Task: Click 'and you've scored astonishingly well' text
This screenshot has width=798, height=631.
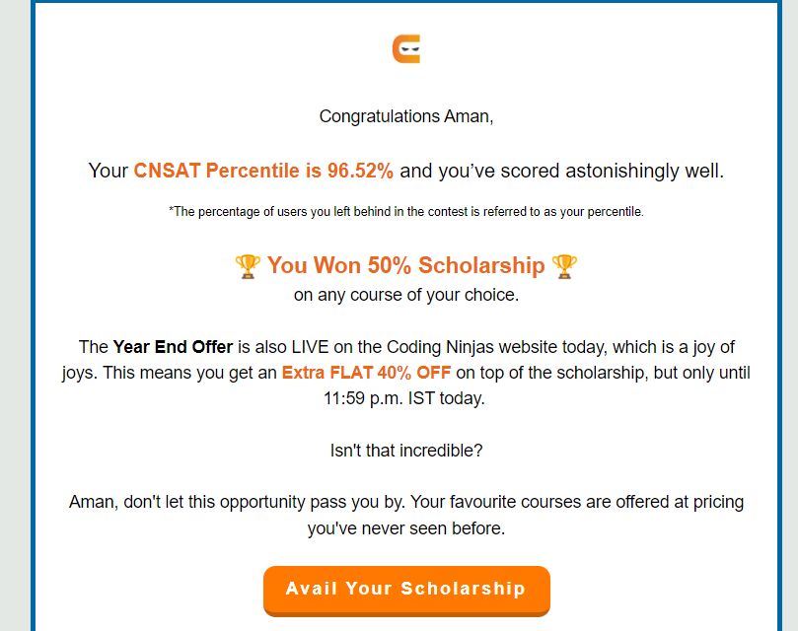Action: tap(562, 171)
